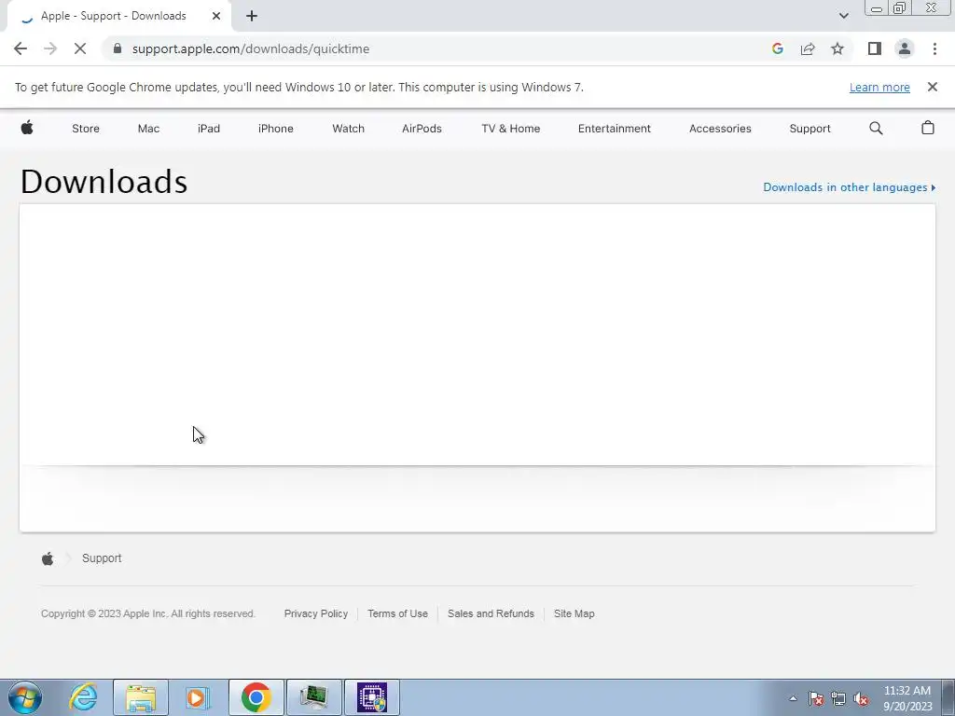The image size is (955, 716).
Task: Open the Accessories menu item
Action: click(x=720, y=129)
